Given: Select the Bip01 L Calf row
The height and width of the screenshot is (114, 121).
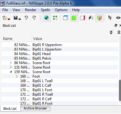Looking at the screenshot, I should (60, 85).
